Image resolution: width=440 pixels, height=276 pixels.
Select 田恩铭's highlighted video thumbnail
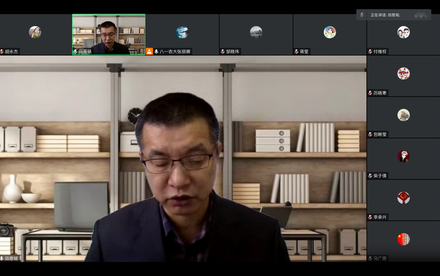coord(109,33)
